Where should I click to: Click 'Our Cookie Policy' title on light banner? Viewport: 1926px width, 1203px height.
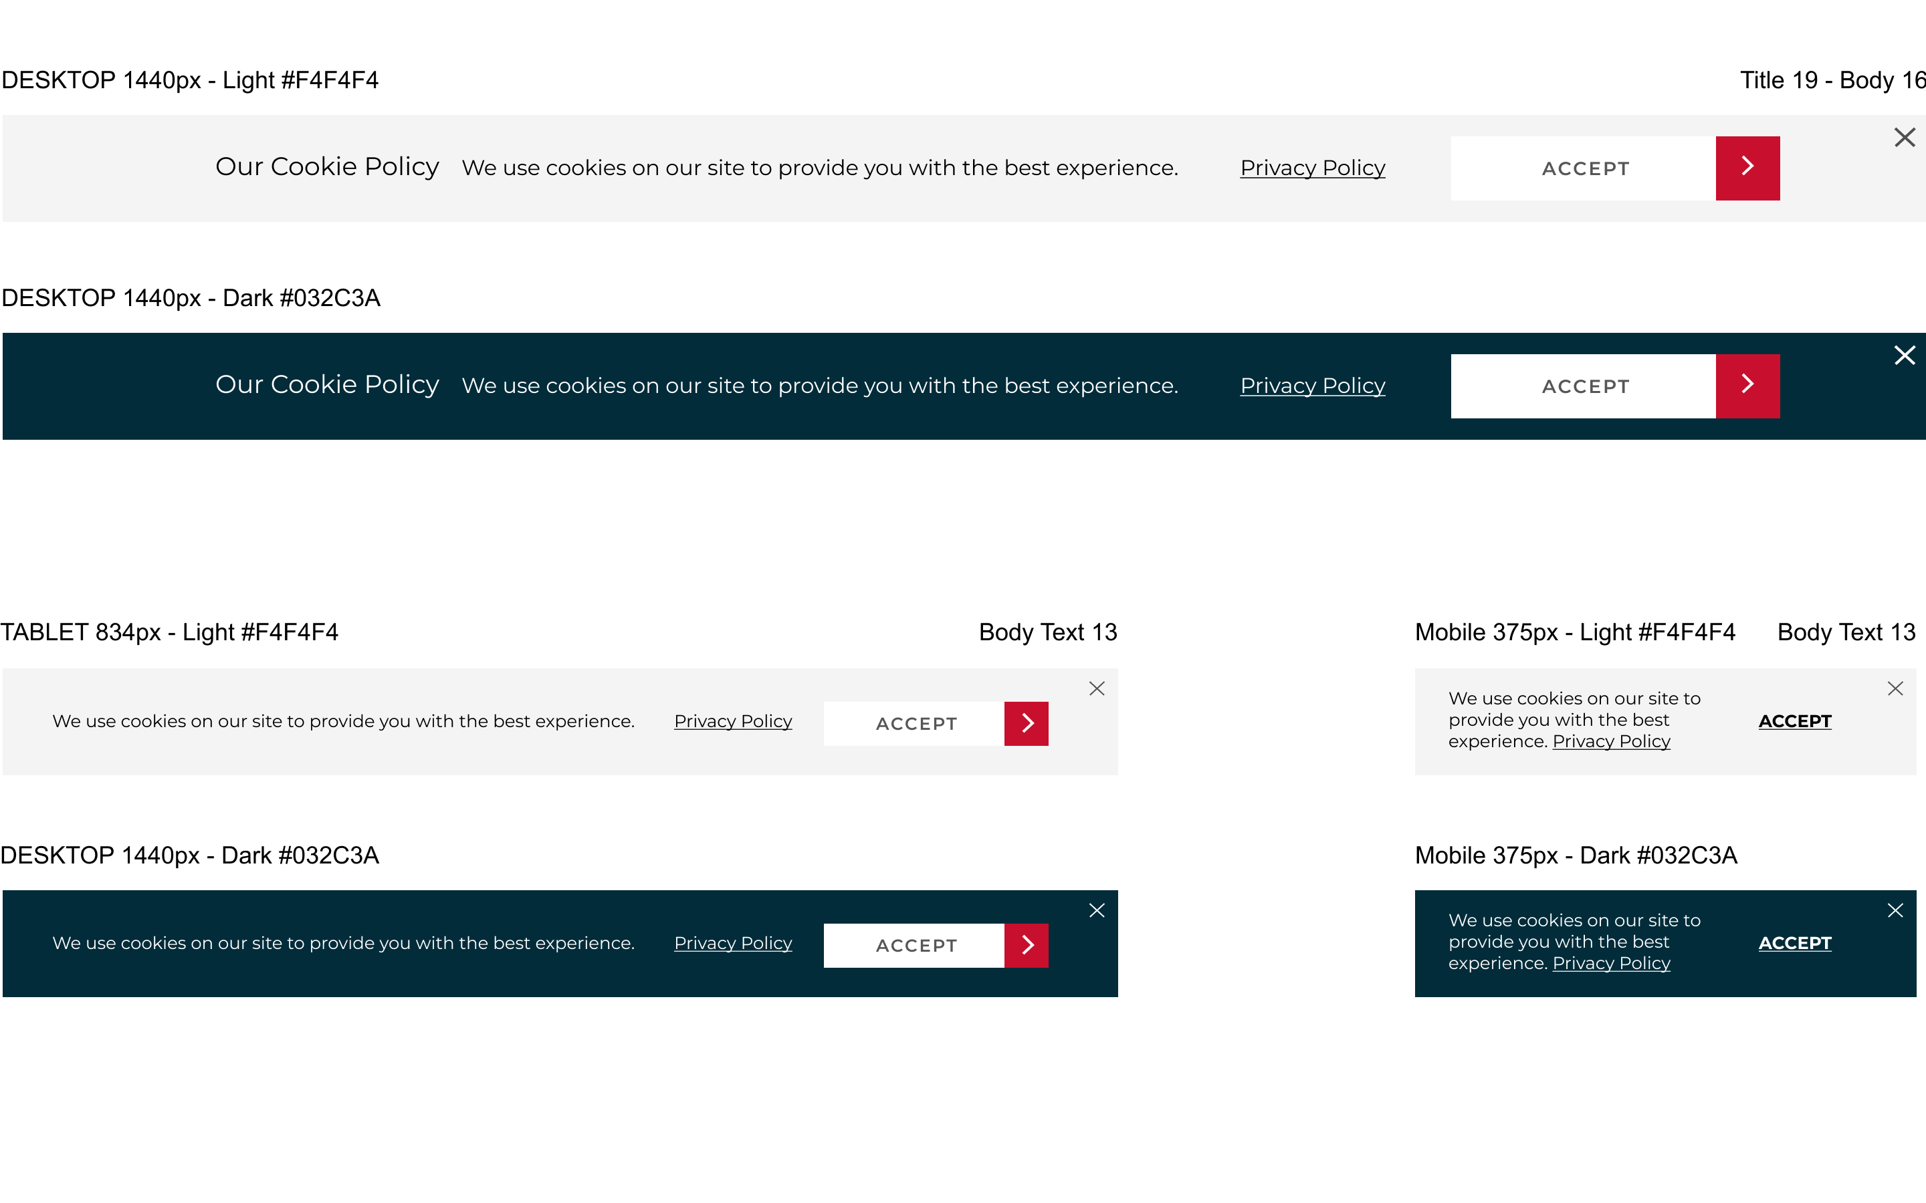[327, 166]
